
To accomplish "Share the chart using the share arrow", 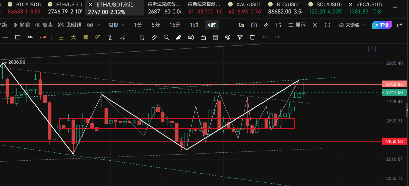I will click(400, 25).
